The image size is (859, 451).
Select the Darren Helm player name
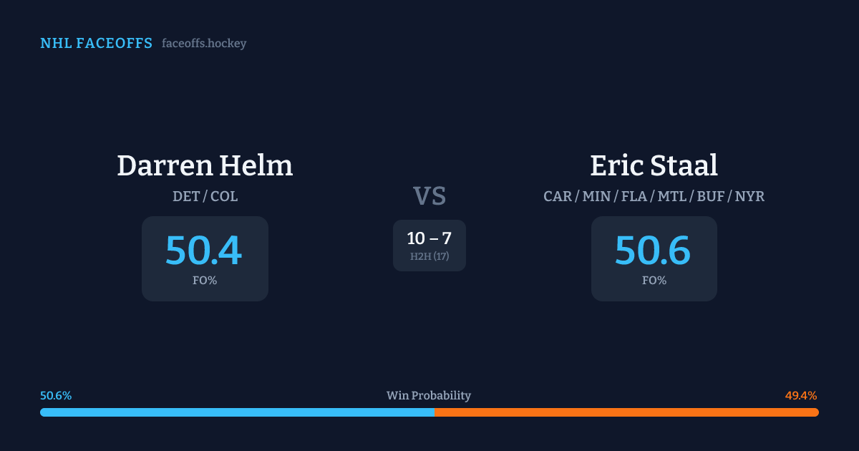point(205,165)
